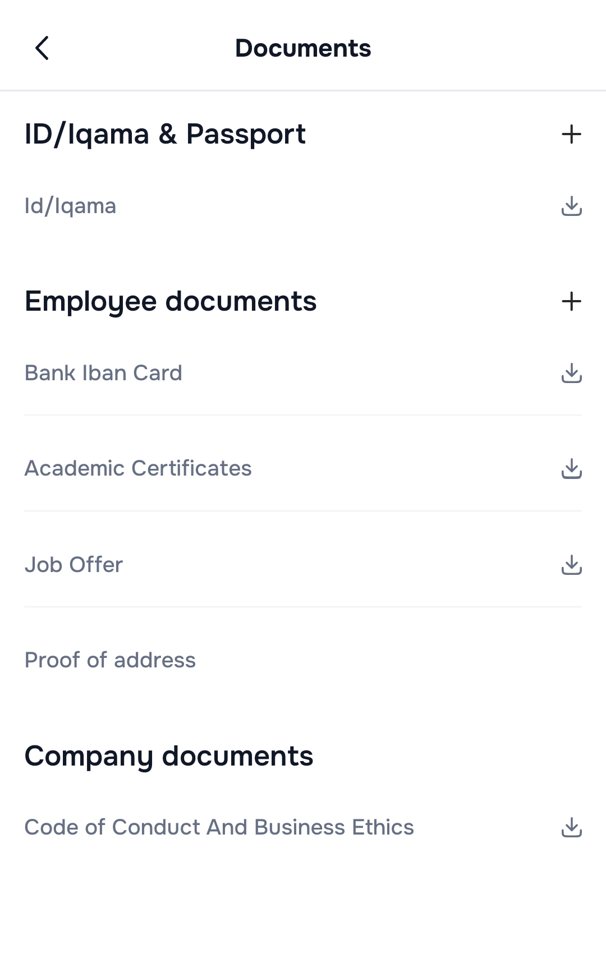Tap the Employee documents section heading

[x=171, y=302]
